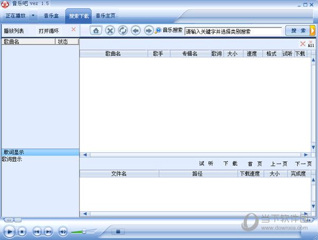318x240 pixels.
Task: Click the playlist 歌曲名 column header
Action: pos(29,41)
